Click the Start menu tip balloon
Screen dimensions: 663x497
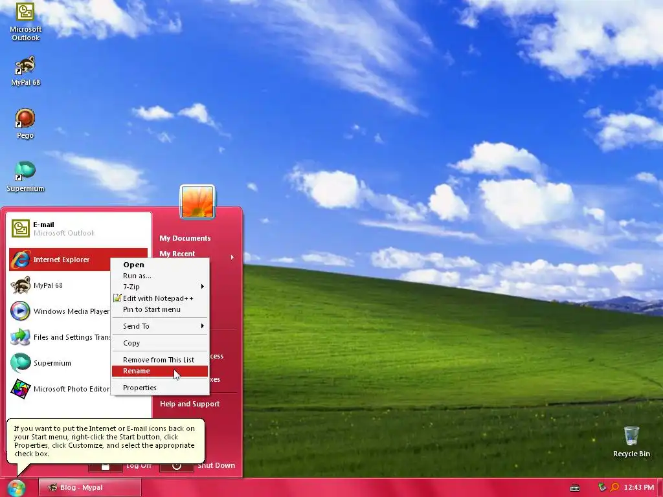tap(106, 441)
